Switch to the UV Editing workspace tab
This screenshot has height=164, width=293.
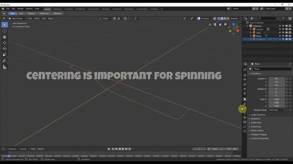pyautogui.click(x=80, y=9)
